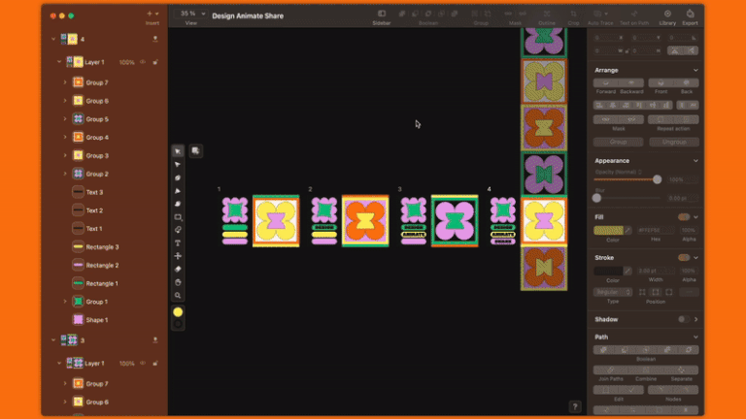The height and width of the screenshot is (419, 746).
Task: Select the Text tool in toolbar
Action: pos(178,242)
